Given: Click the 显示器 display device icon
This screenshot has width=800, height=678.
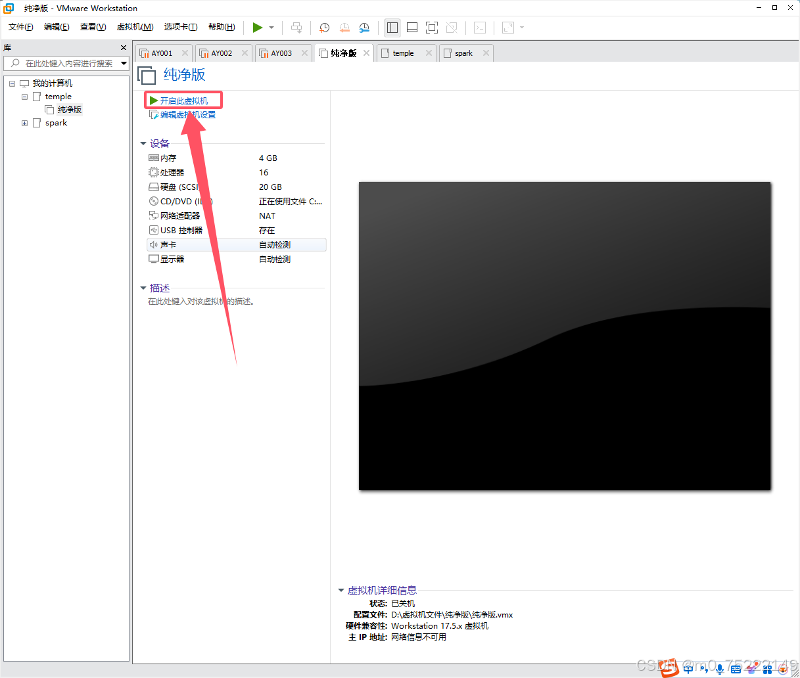Looking at the screenshot, I should [154, 259].
